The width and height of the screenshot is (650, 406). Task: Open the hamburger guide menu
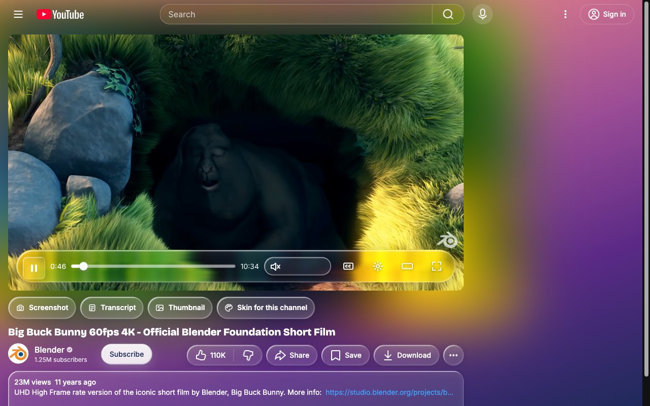click(x=18, y=14)
